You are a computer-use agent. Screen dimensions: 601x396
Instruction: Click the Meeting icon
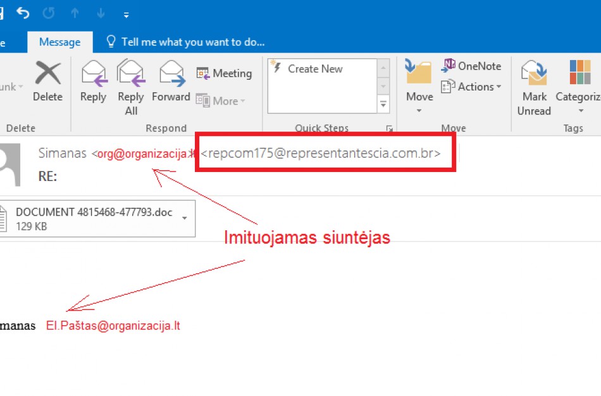click(224, 73)
